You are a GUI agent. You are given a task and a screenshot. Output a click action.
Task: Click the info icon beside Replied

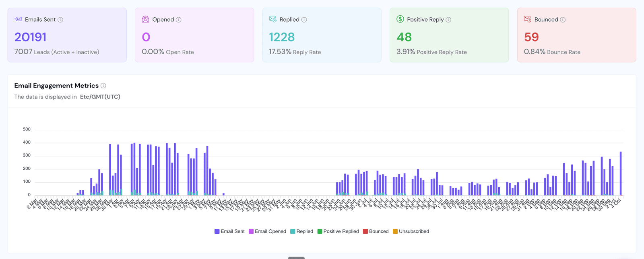(304, 20)
